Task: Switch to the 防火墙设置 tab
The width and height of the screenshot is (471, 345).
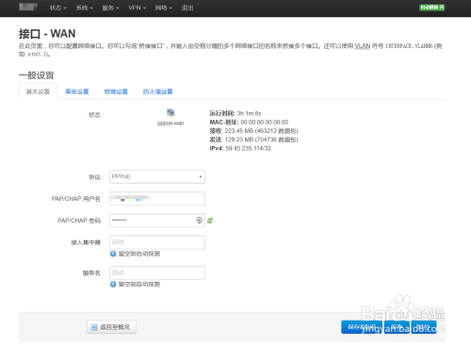Action: pyautogui.click(x=157, y=91)
